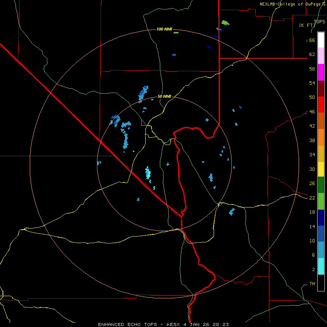The height and width of the screenshot is (327, 327).
Task: Click the medium blue legend band near 14
Action: 321,234
